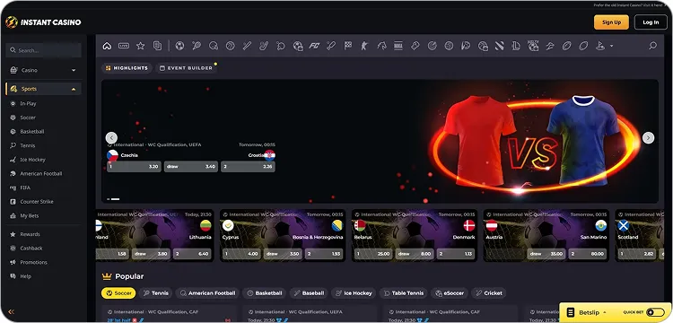673x323 pixels.
Task: Select soccer ball icon in sports toolbar
Action: 179,46
